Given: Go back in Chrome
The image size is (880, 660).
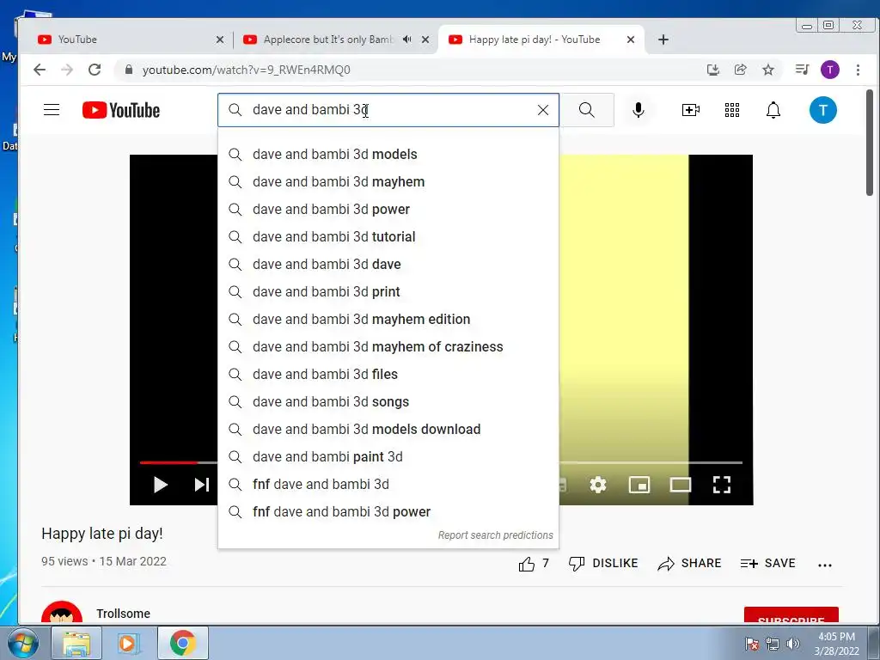Looking at the screenshot, I should click(40, 70).
